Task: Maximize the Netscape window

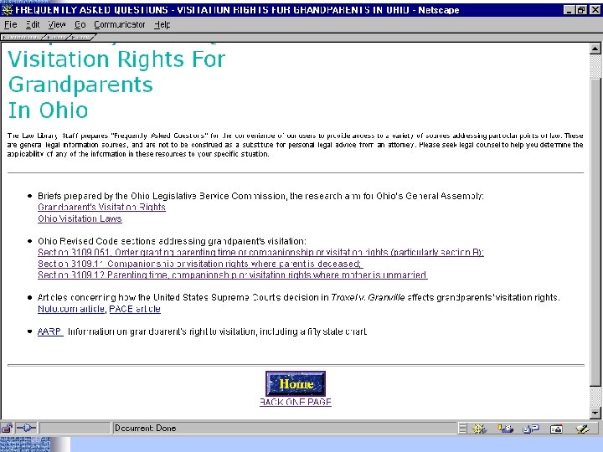Action: pyautogui.click(x=581, y=10)
